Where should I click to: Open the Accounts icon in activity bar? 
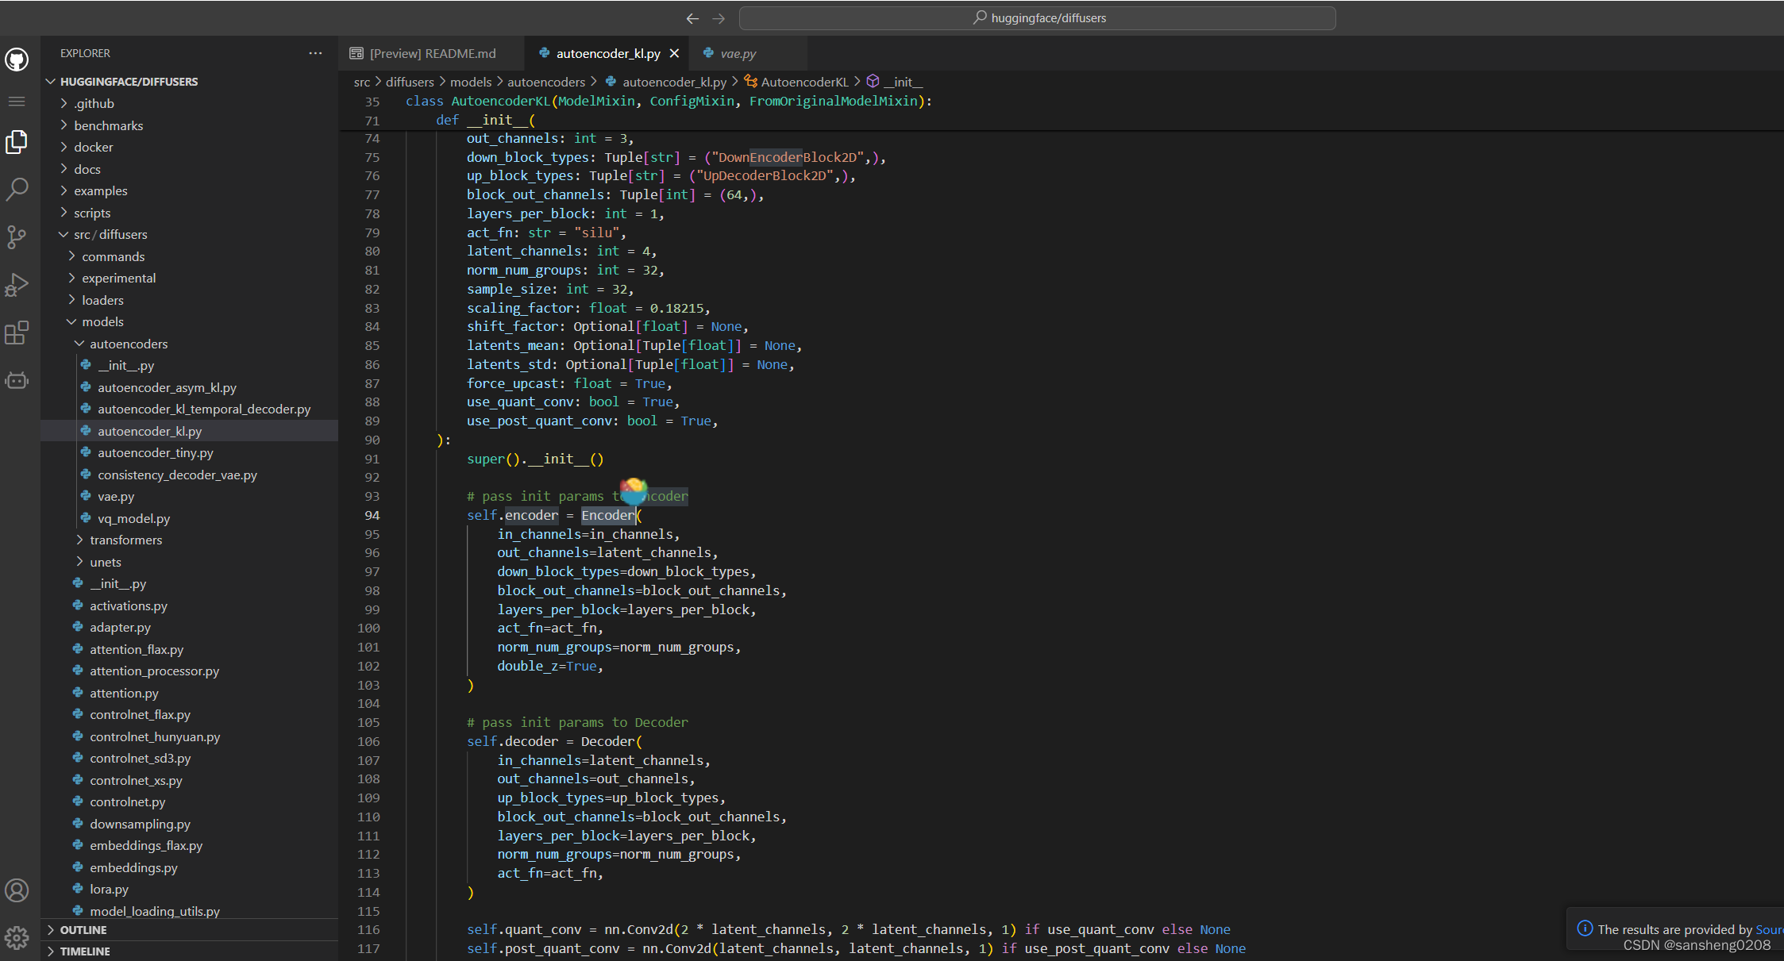click(x=17, y=890)
